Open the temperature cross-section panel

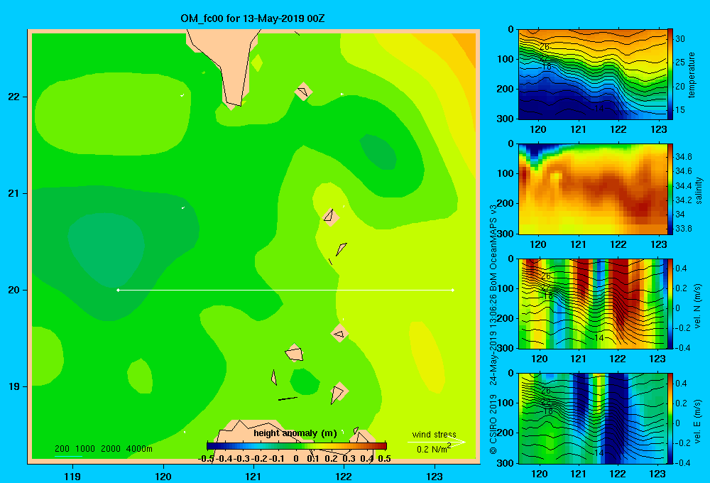tap(593, 75)
